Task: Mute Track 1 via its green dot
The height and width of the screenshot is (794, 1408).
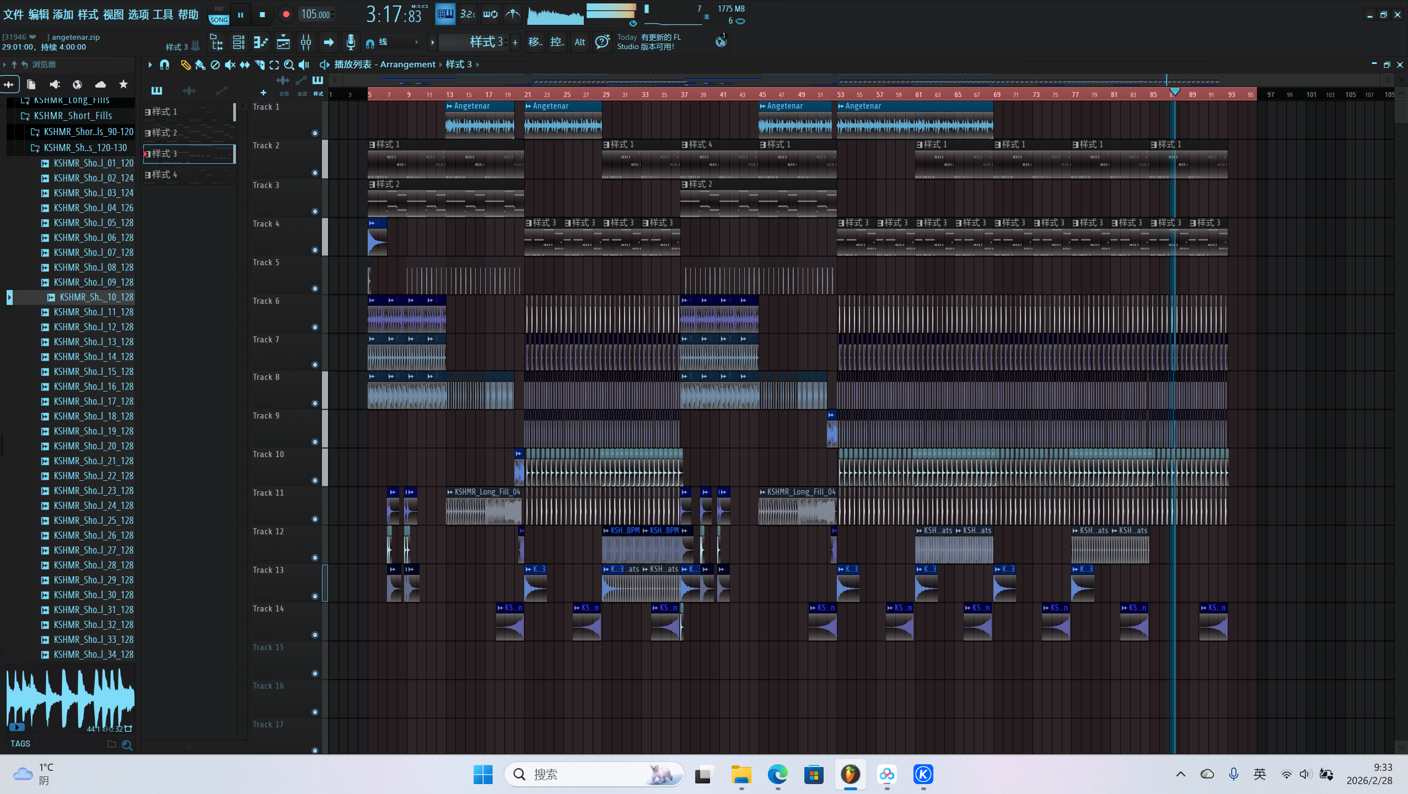Action: pyautogui.click(x=315, y=133)
